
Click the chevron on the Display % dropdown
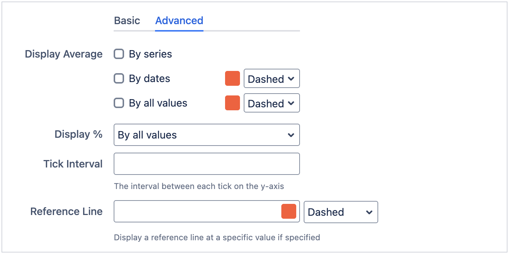click(x=291, y=135)
